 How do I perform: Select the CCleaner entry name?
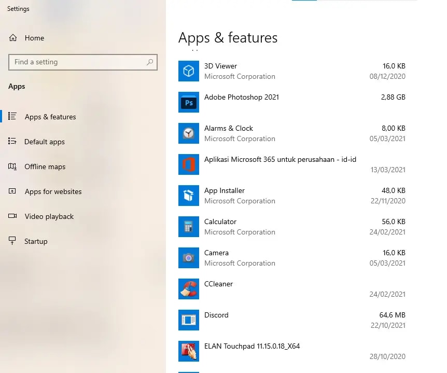click(x=219, y=284)
